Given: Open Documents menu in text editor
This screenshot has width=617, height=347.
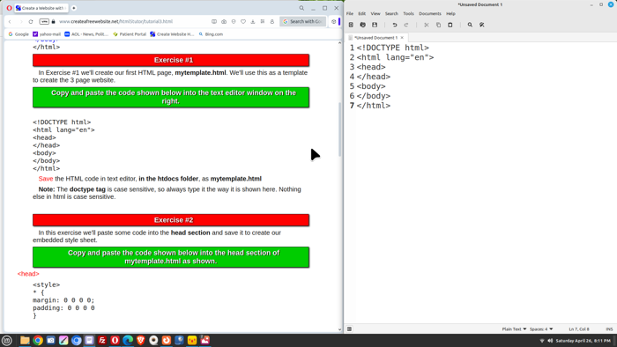Looking at the screenshot, I should [x=430, y=14].
